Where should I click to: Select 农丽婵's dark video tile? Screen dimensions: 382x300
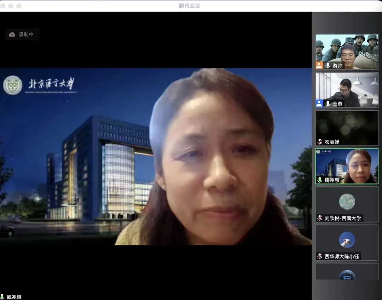tap(347, 126)
